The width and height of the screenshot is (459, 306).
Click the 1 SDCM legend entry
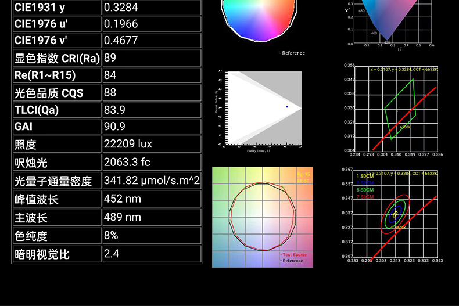pyautogui.click(x=365, y=175)
